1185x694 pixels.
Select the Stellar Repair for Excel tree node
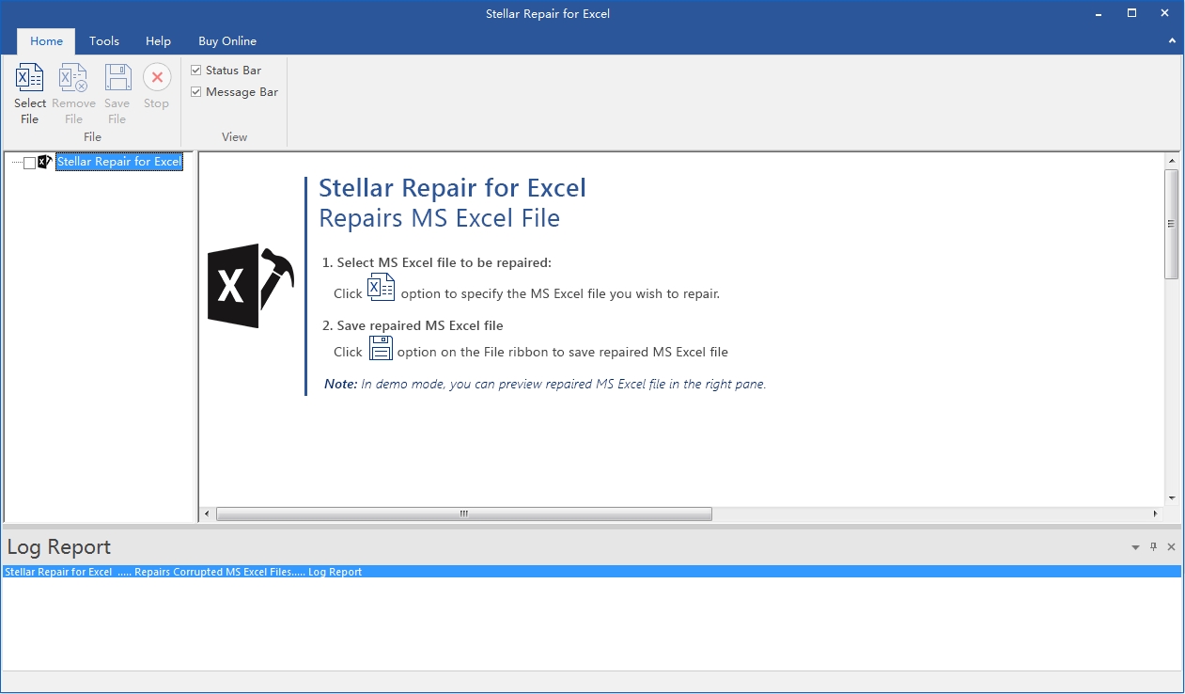118,162
